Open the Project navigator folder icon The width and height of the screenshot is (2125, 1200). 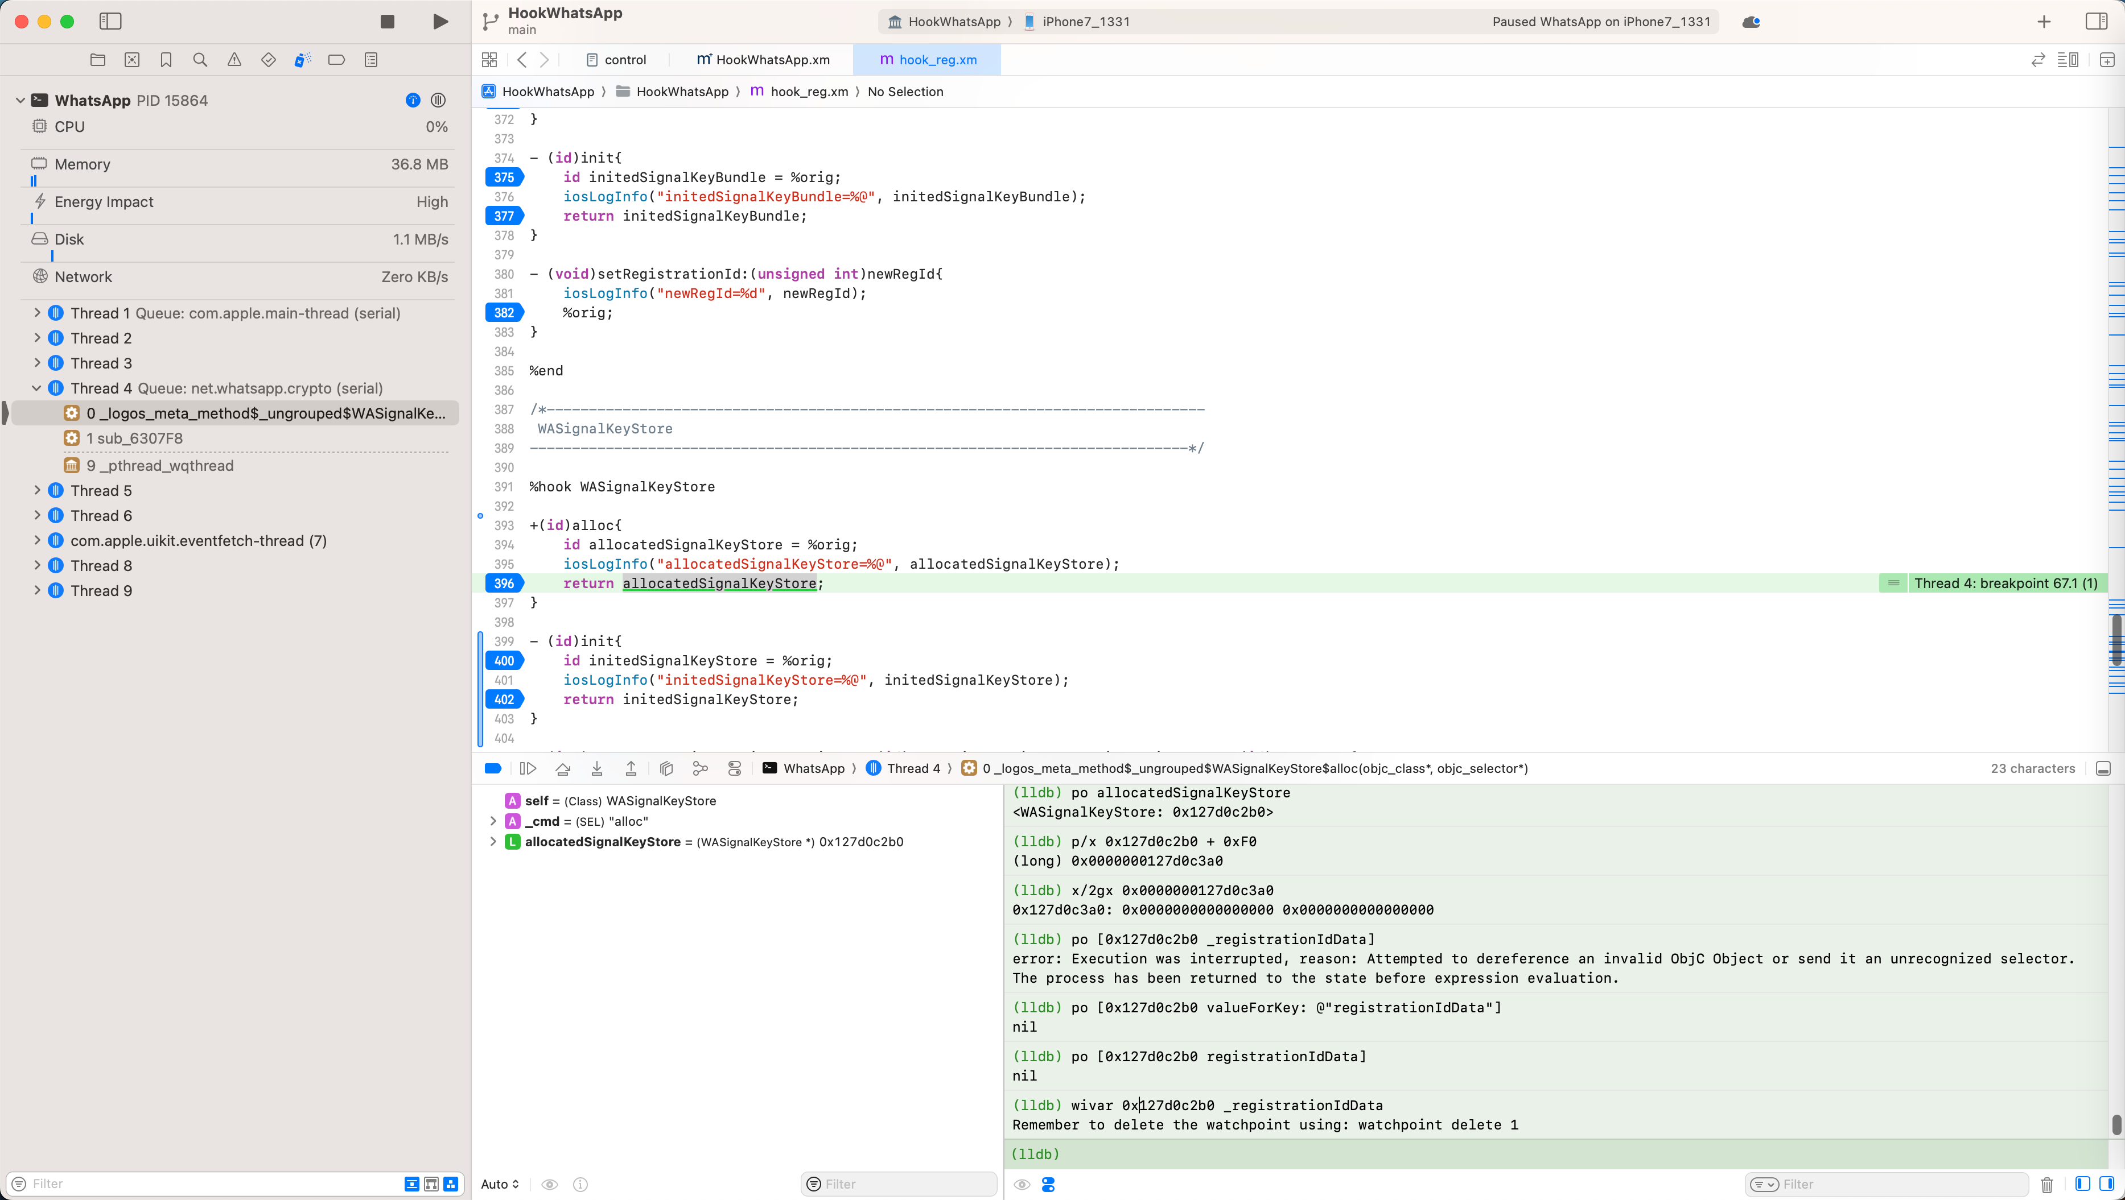click(97, 59)
